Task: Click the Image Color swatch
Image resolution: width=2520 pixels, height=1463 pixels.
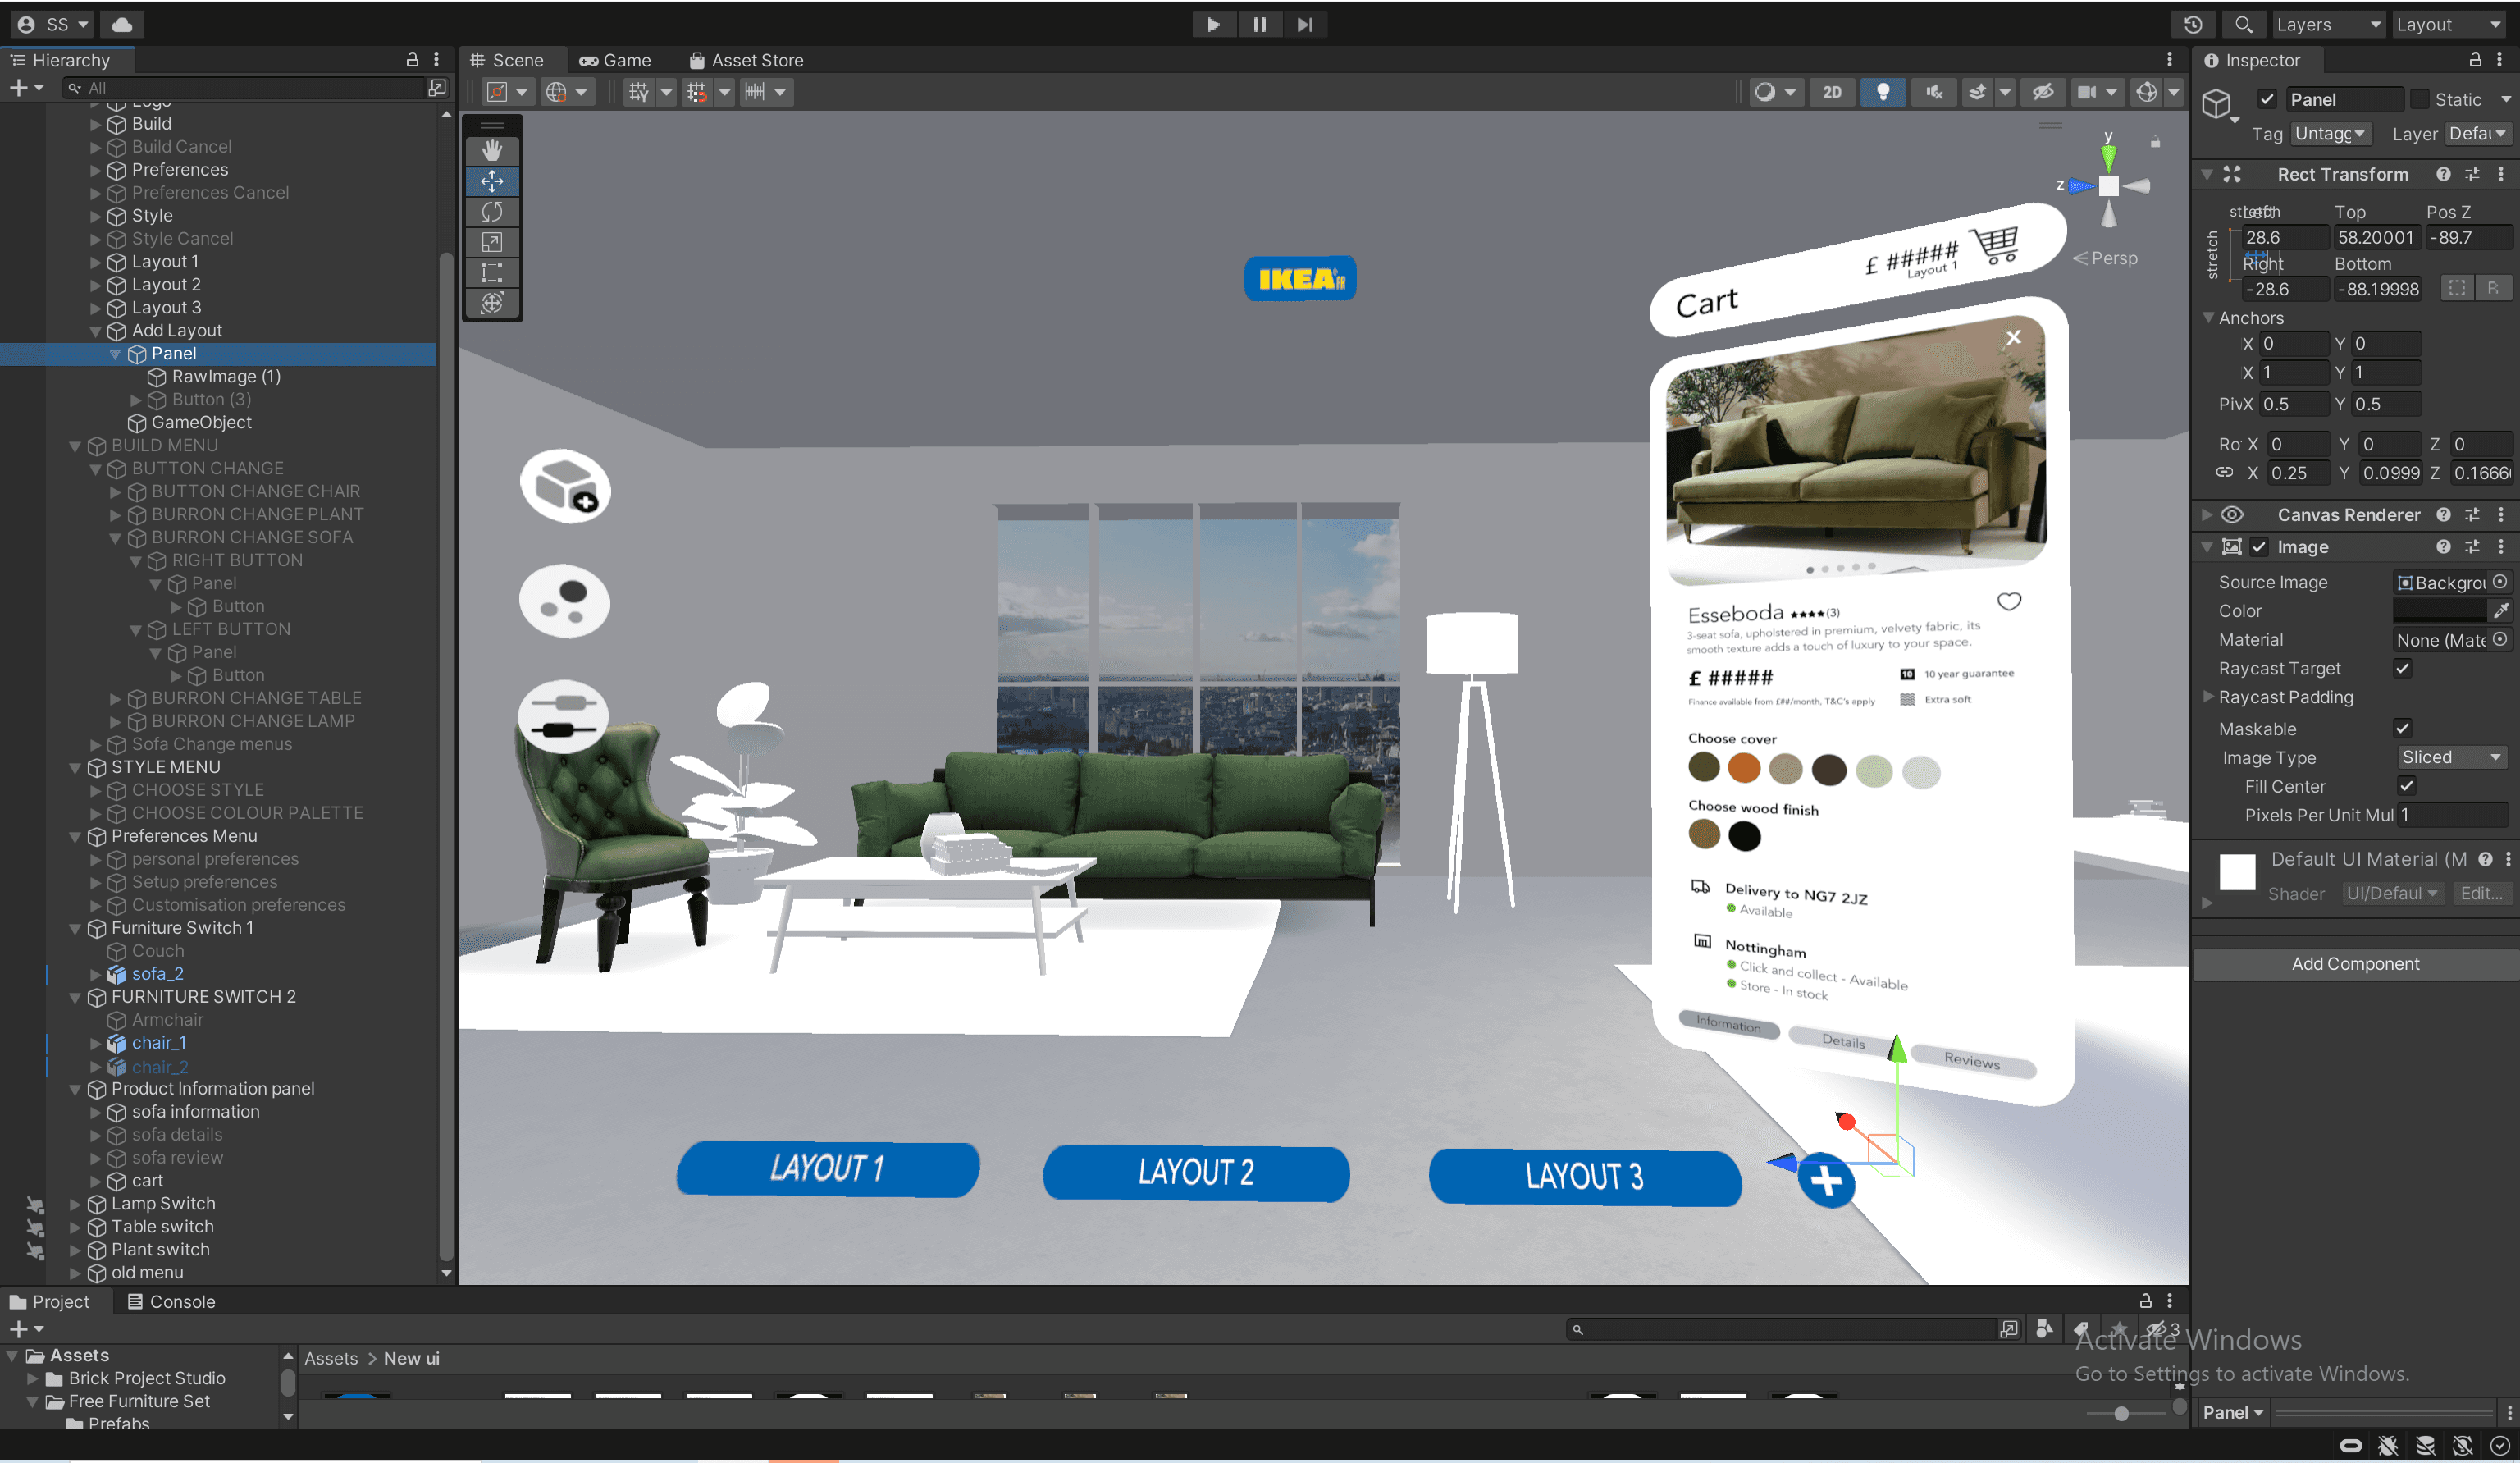Action: (2438, 610)
